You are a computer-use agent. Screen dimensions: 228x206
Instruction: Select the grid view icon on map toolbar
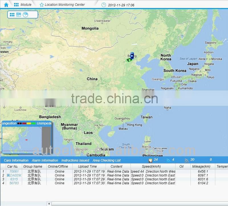12,15
